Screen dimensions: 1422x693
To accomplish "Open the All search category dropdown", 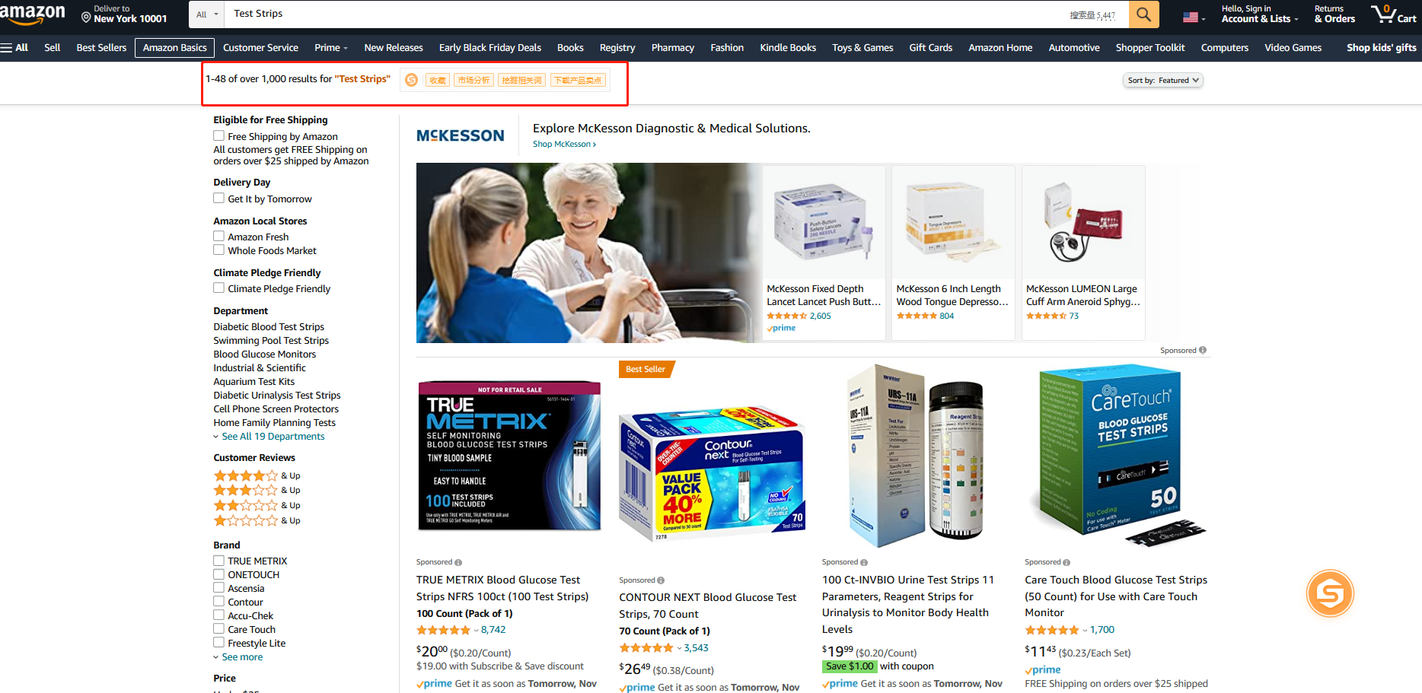I will coord(206,14).
